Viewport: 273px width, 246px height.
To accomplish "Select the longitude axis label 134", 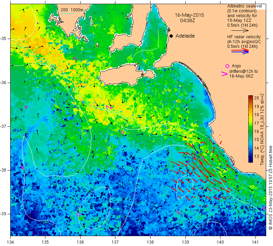I will 11,242.
